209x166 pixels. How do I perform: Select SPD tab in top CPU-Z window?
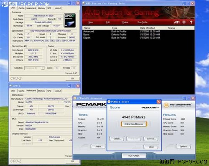(x=49, y=8)
